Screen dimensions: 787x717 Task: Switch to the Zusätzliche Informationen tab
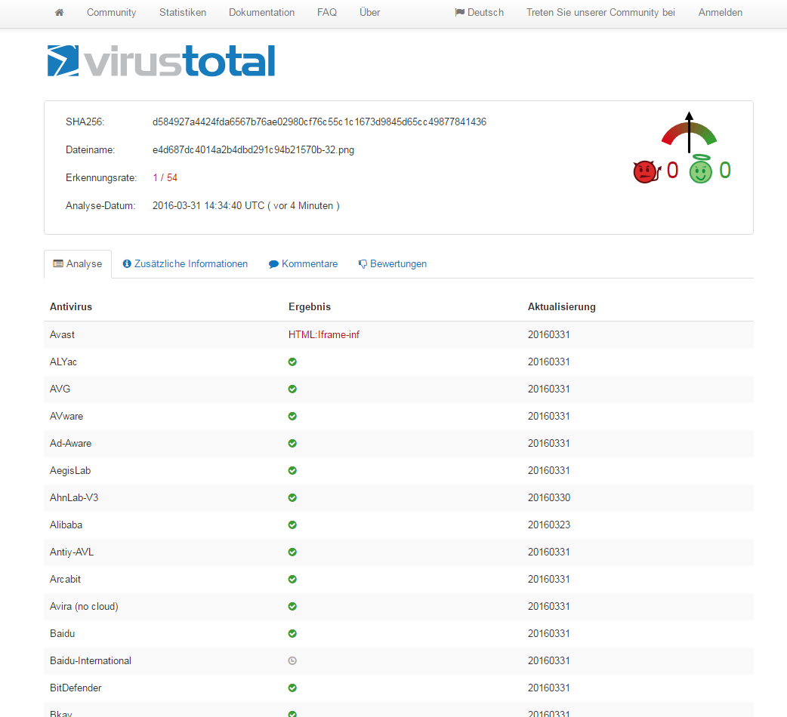pyautogui.click(x=185, y=264)
